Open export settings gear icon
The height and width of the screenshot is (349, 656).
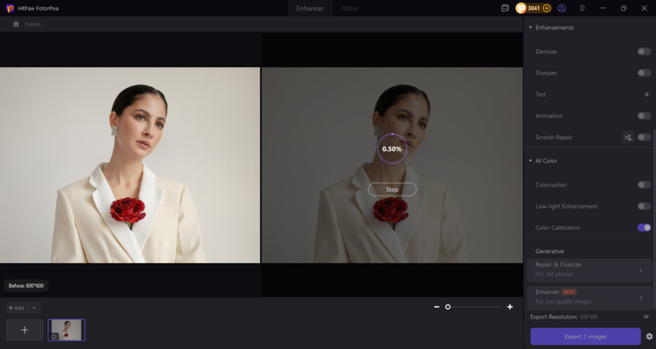pyautogui.click(x=649, y=337)
